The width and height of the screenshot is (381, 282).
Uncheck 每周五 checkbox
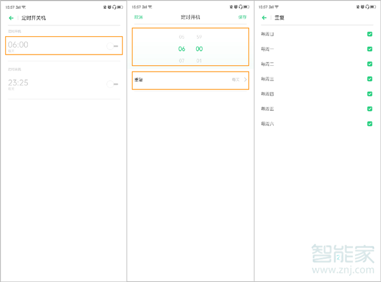click(x=370, y=109)
